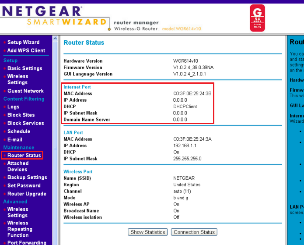Open the Setup Wizard link
The height and width of the screenshot is (245, 304).
point(24,43)
